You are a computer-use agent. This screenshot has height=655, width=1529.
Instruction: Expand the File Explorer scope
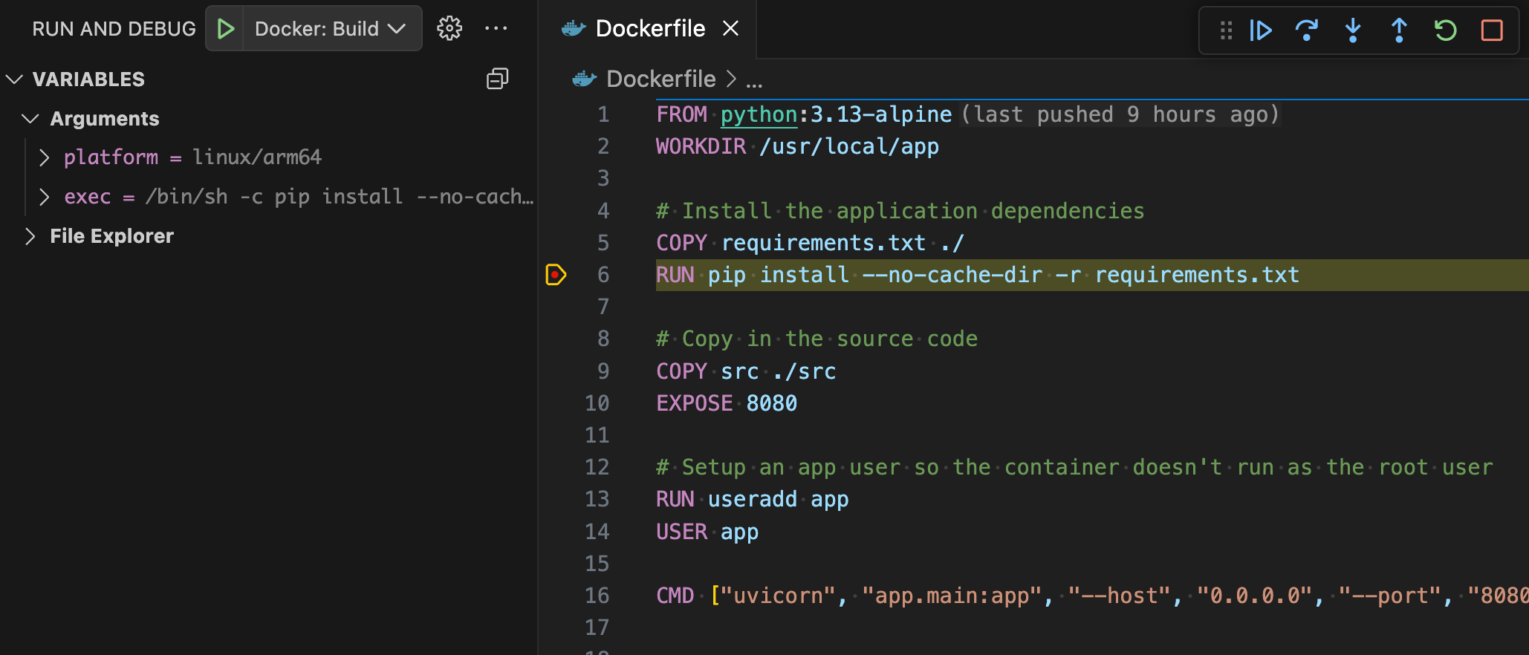[30, 236]
